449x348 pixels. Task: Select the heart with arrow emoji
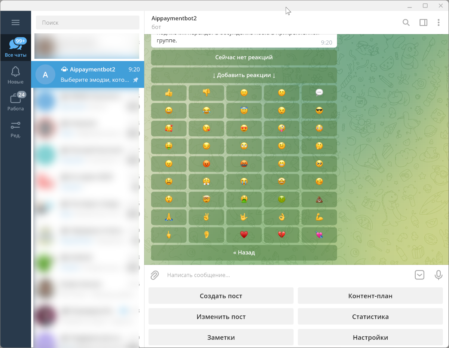319,235
